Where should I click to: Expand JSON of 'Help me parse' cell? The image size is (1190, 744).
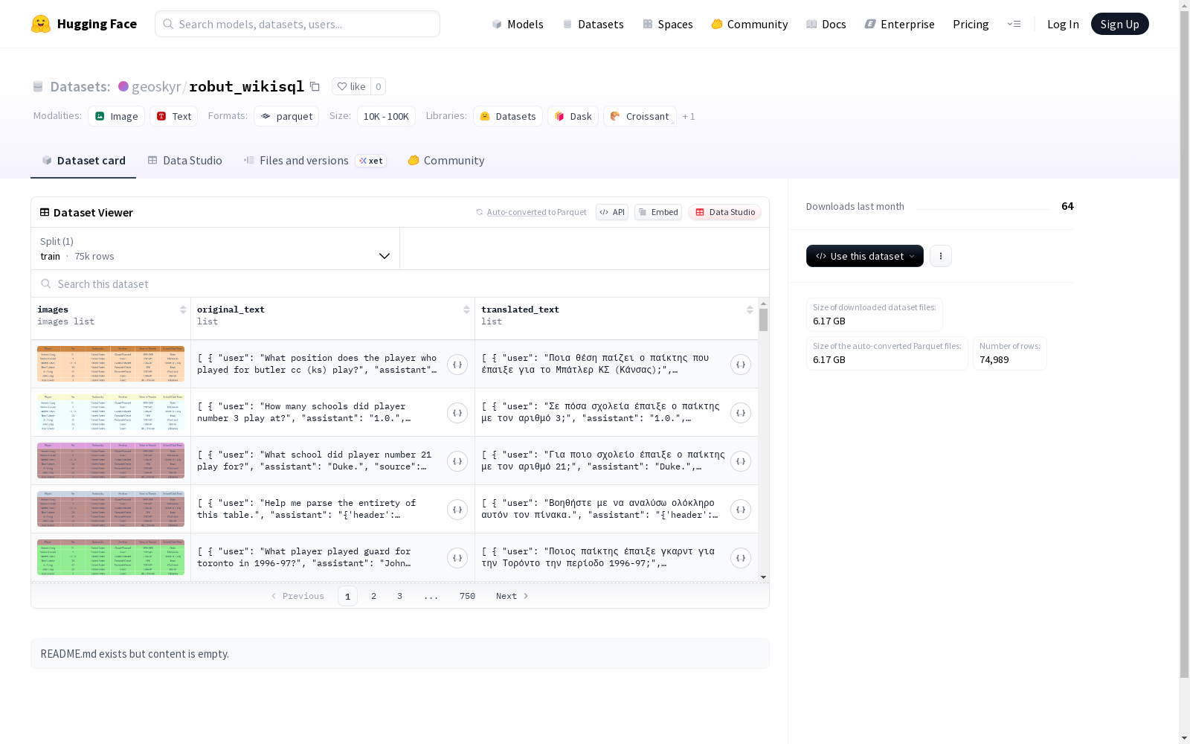(x=457, y=510)
